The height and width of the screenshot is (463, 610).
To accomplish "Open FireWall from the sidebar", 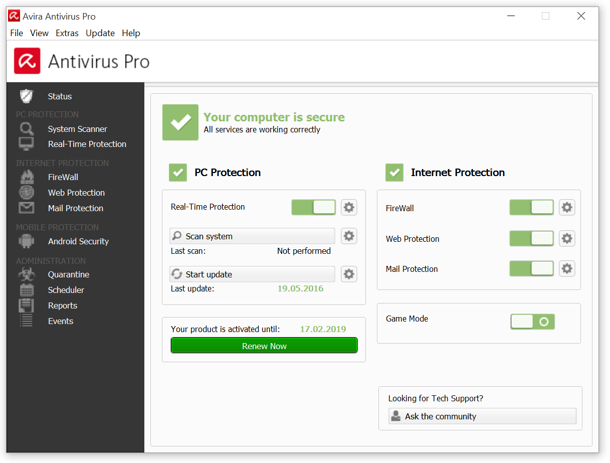I will pyautogui.click(x=26, y=177).
